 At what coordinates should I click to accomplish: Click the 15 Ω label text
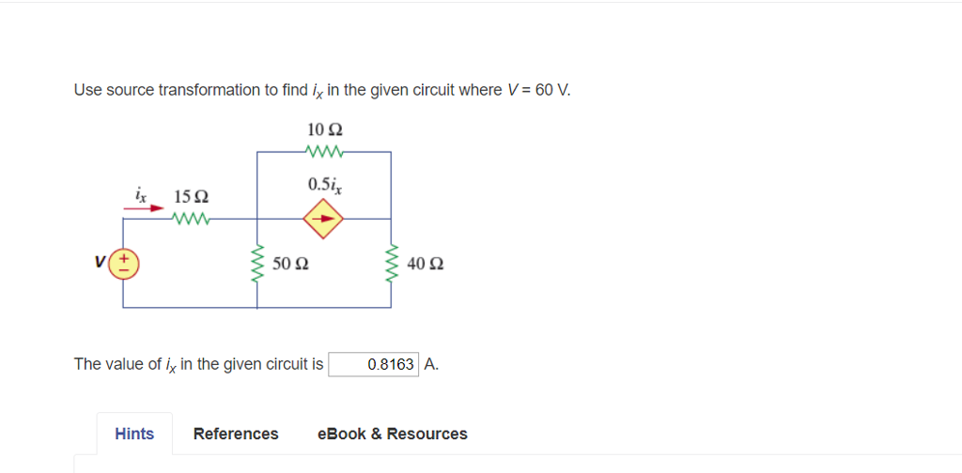coord(191,197)
